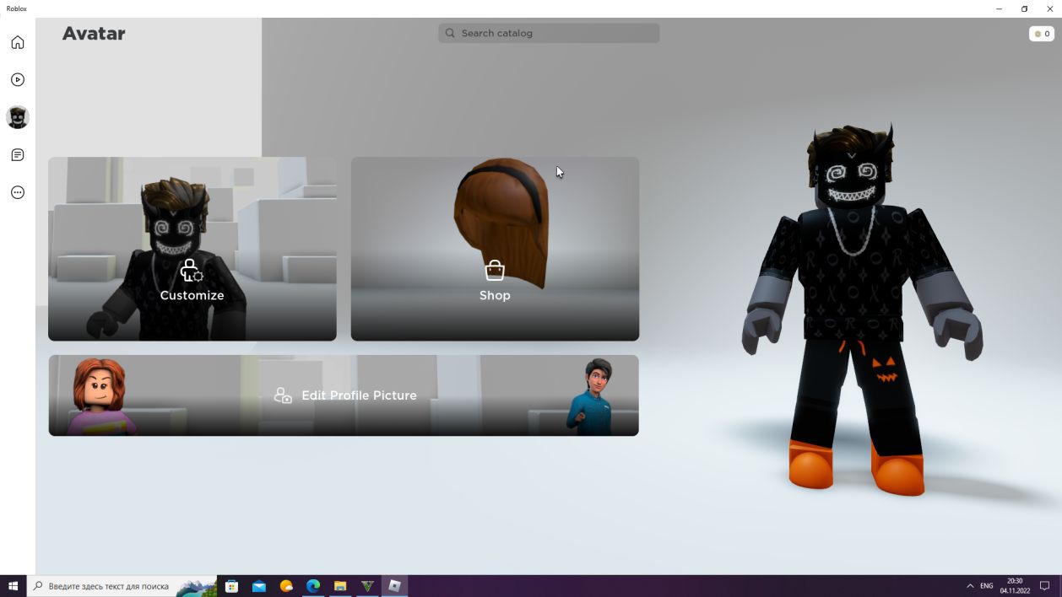This screenshot has width=1062, height=597.
Task: Open the Shop card
Action: (x=495, y=249)
